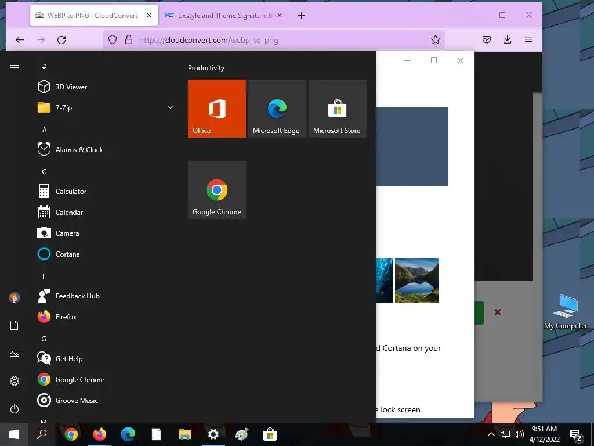Open the Microsoft Store tile
Viewport: 594px width, 446px height.
(338, 109)
